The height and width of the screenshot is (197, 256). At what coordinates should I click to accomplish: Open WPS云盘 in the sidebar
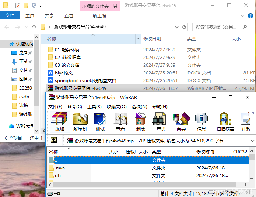[x=21, y=126]
